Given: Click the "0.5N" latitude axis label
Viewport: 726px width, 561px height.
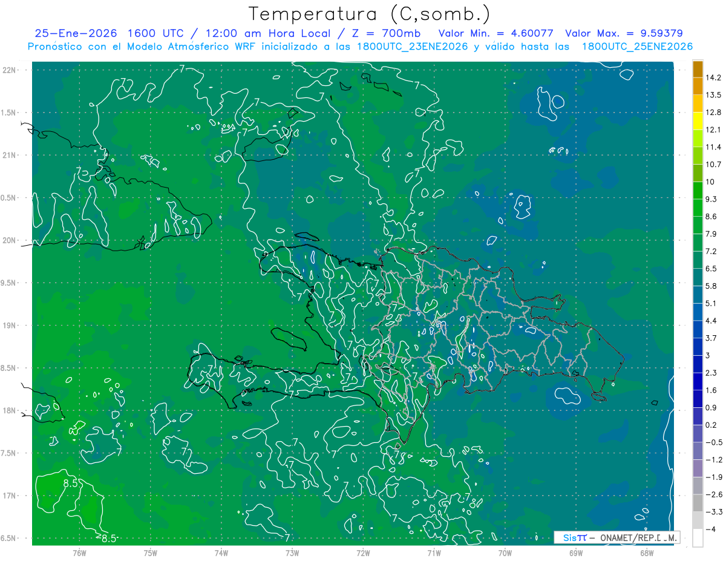Looking at the screenshot, I should [9, 198].
